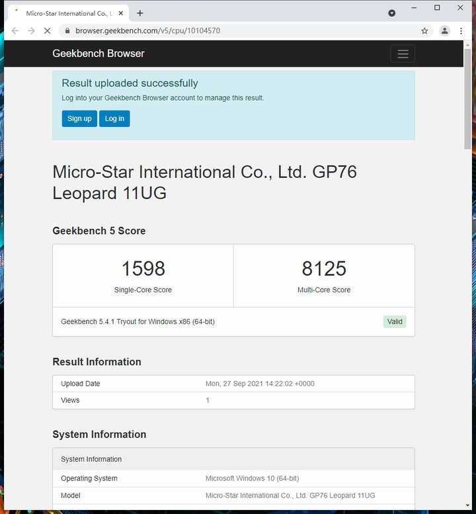
Task: Open a new tab with plus icon
Action: click(140, 13)
